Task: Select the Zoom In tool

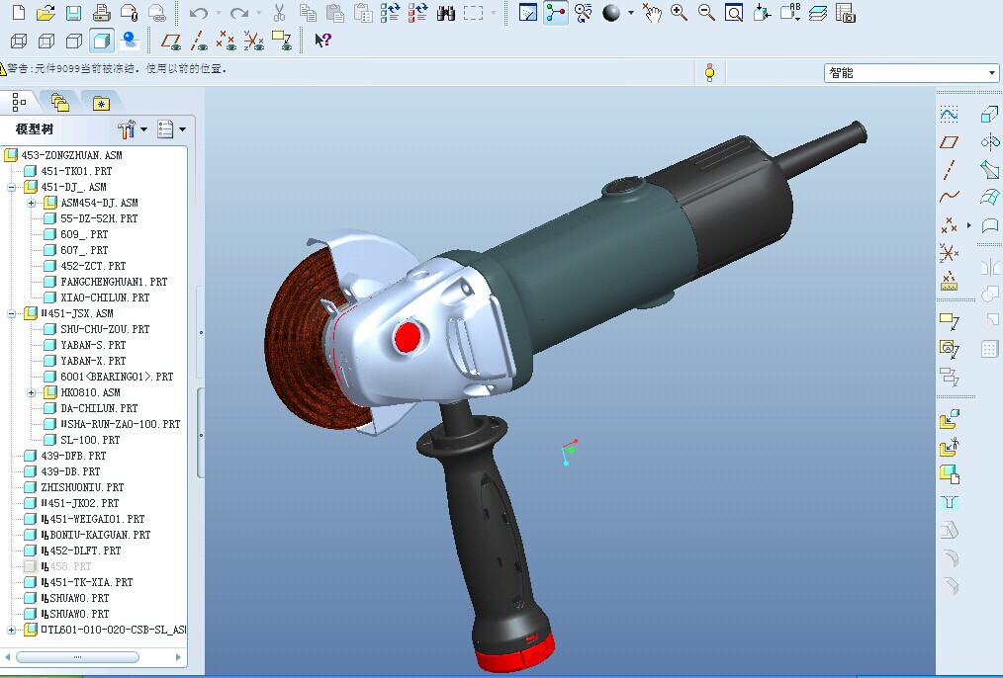Action: [x=679, y=14]
